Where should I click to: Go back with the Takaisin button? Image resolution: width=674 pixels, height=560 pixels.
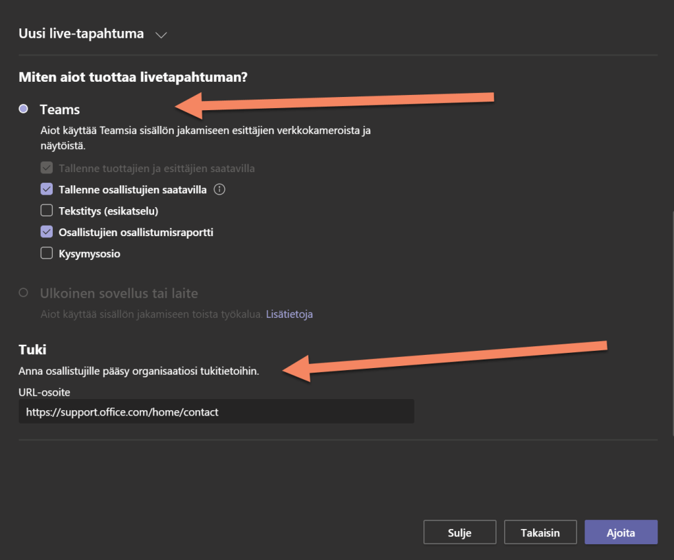click(x=540, y=533)
